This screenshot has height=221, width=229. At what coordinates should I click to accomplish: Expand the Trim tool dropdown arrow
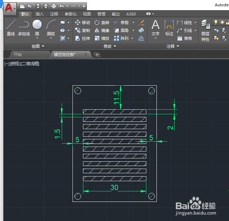[x=133, y=23]
